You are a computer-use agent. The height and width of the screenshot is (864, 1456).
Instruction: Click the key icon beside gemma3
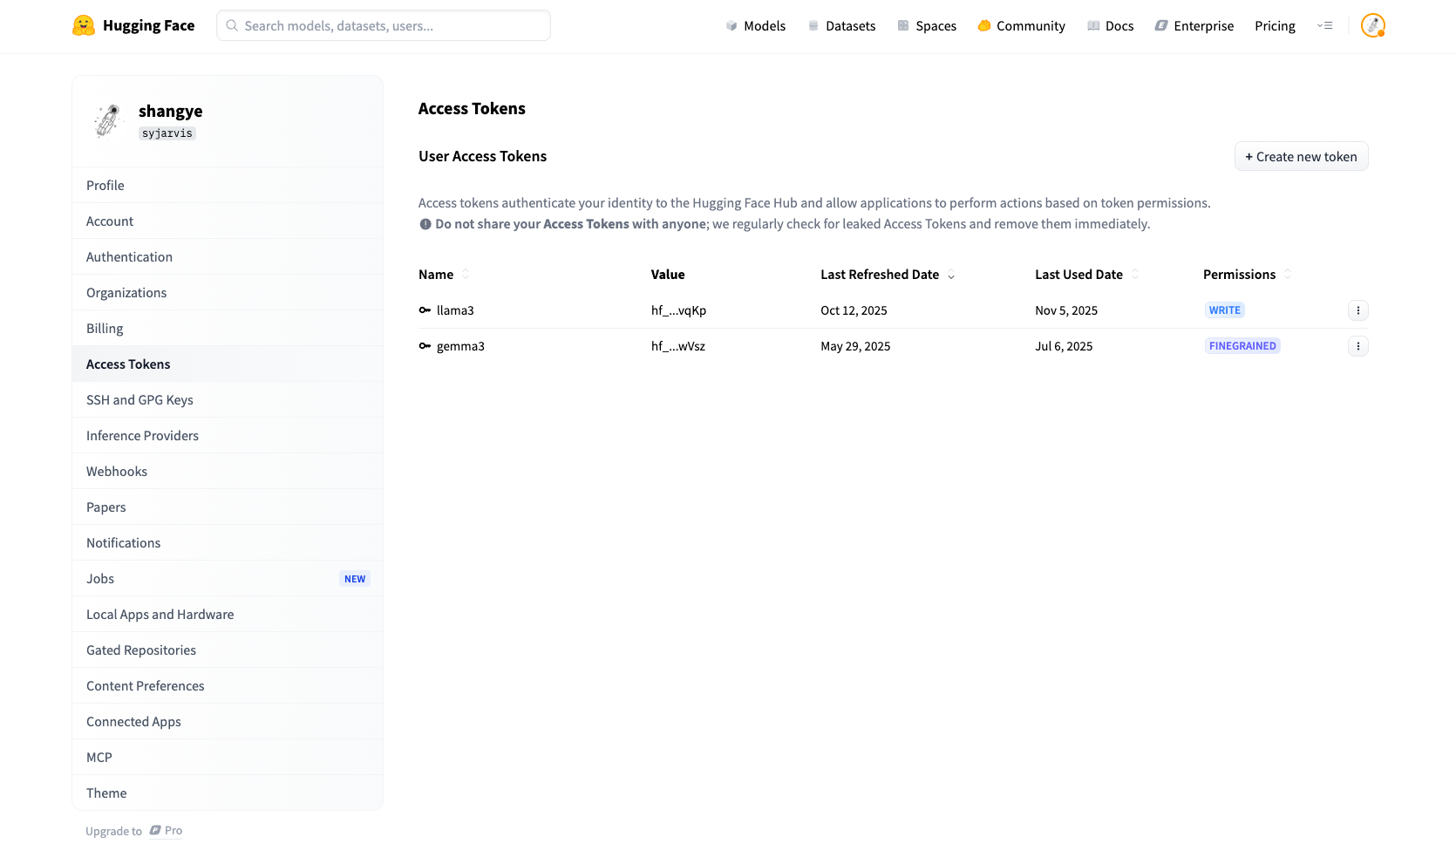[425, 346]
